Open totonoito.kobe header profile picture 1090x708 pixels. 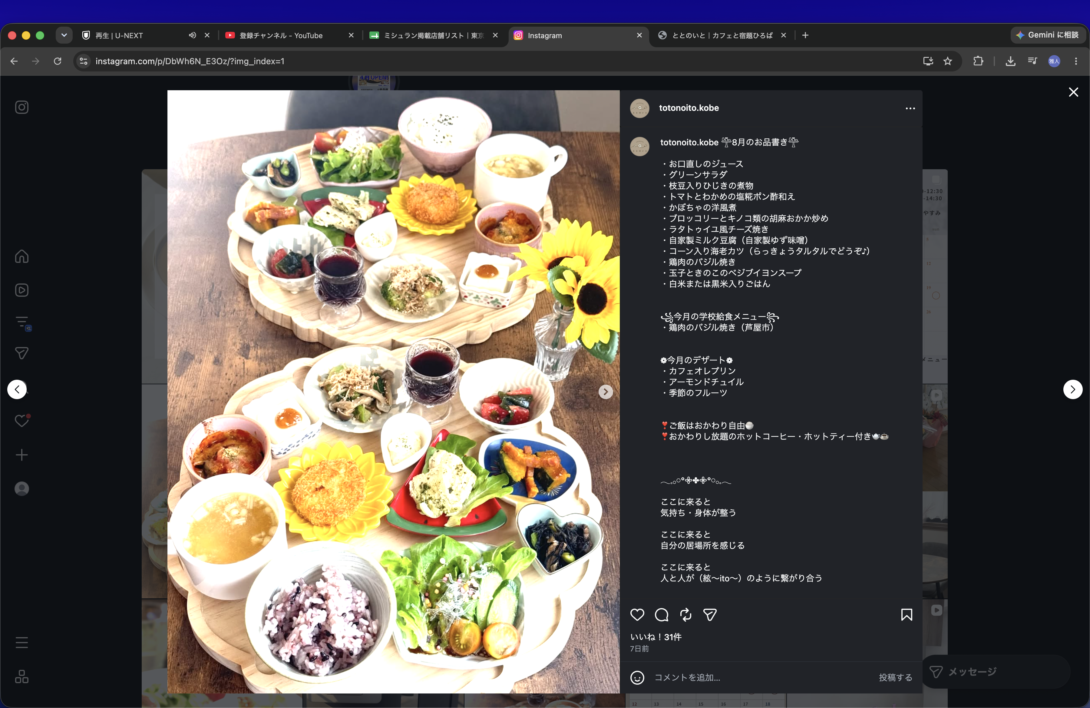point(639,108)
